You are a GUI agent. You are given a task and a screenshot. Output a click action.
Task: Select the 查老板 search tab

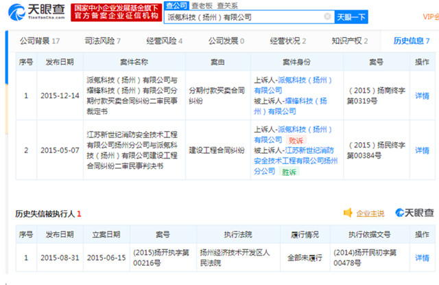202,5
